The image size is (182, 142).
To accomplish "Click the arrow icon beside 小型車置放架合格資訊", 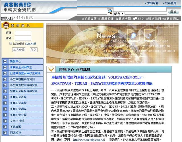I will (x=5, y=85).
